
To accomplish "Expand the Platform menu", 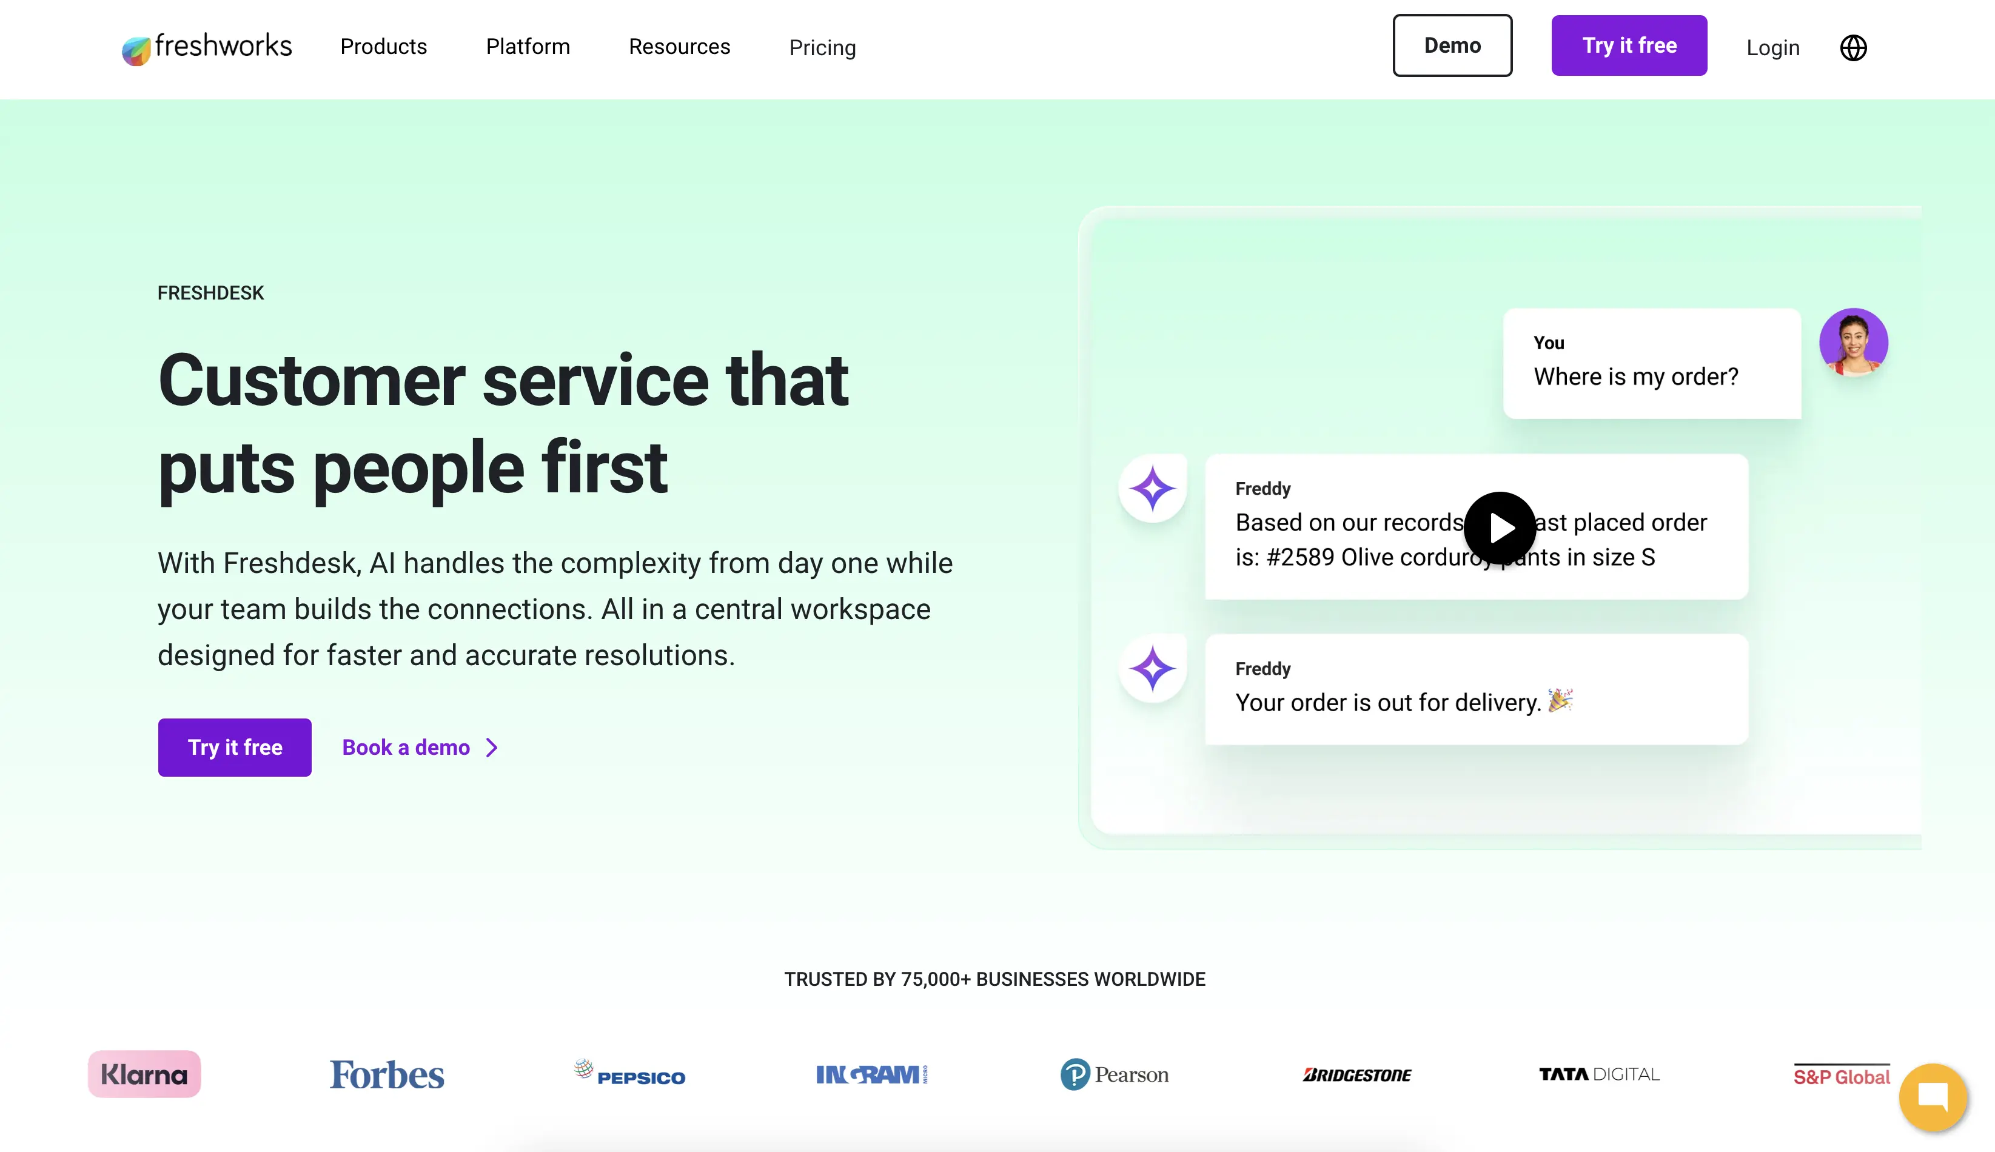I will click(528, 47).
